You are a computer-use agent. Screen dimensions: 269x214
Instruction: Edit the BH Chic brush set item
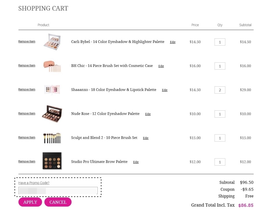(x=161, y=66)
